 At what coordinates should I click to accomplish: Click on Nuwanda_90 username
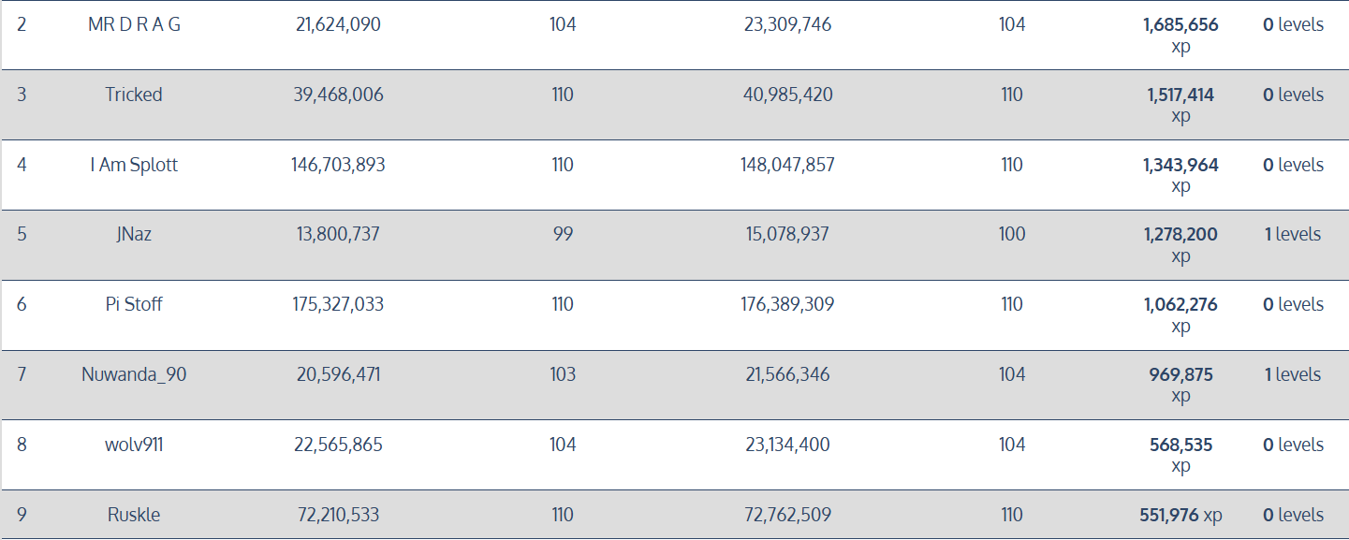pyautogui.click(x=134, y=374)
